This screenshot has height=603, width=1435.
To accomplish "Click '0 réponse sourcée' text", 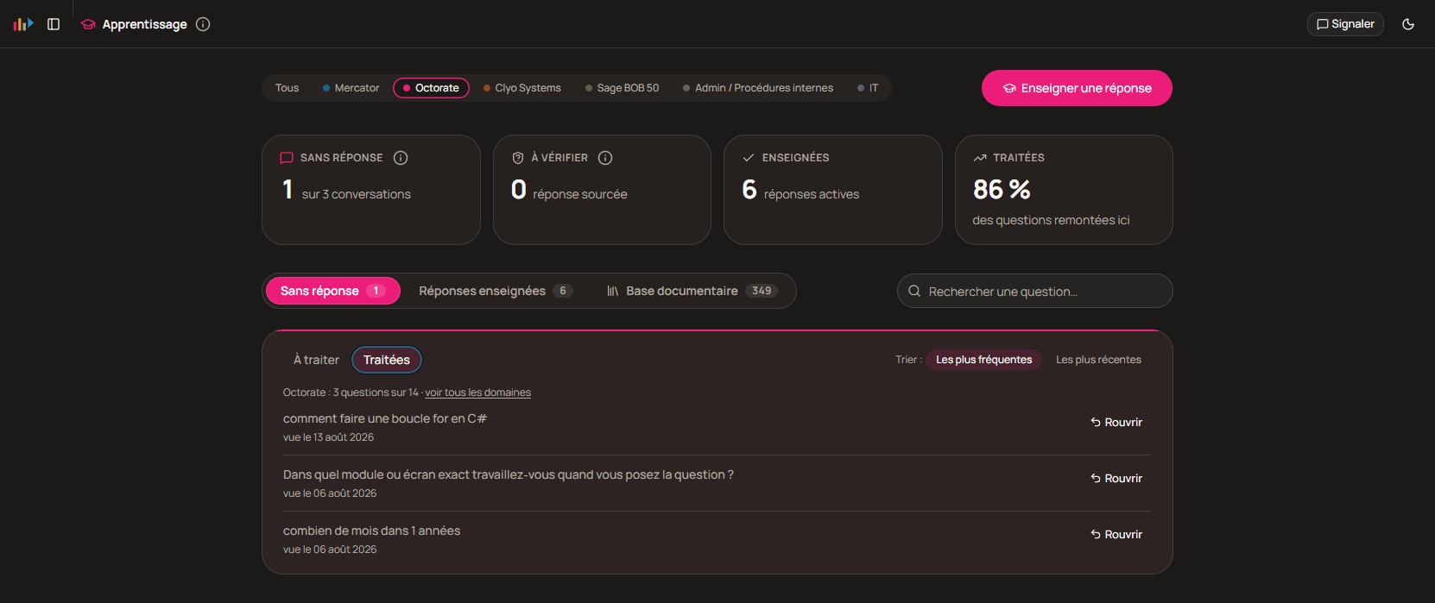I will point(569,190).
